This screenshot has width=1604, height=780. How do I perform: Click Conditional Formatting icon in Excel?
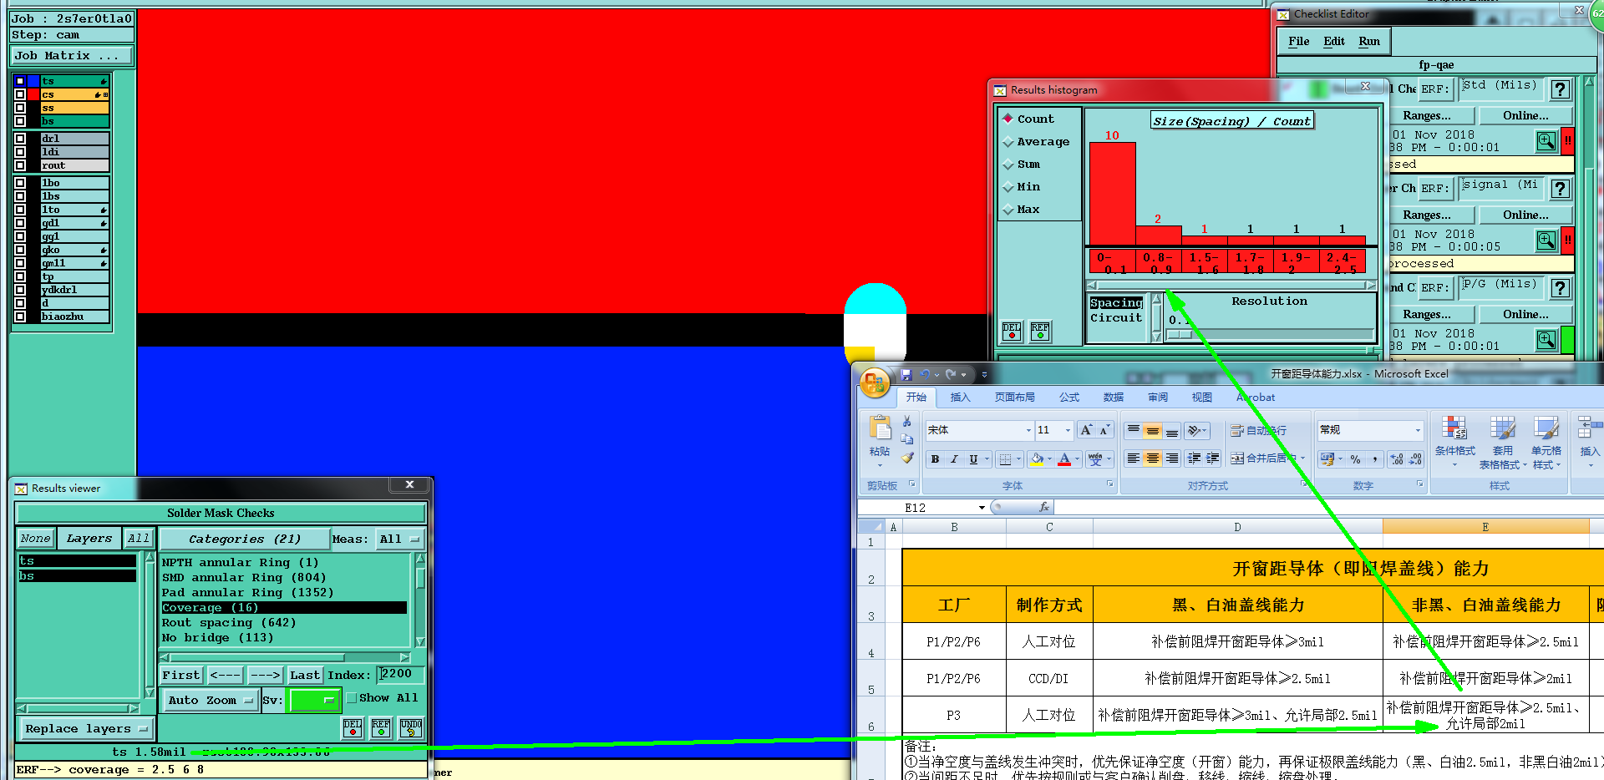click(x=1454, y=429)
